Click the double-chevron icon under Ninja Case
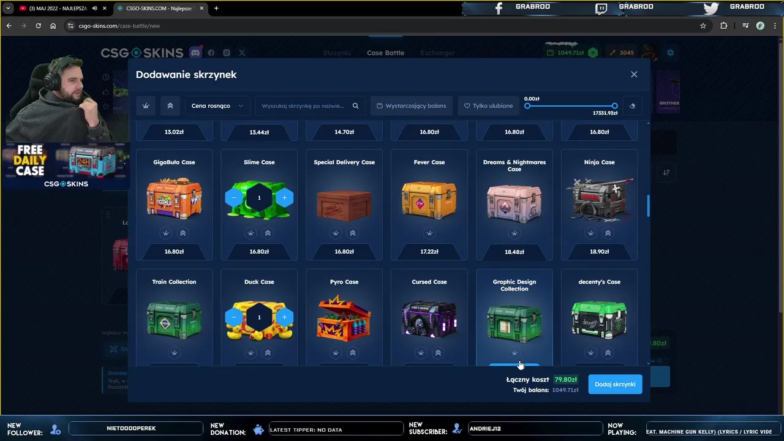Viewport: 784px width, 441px height. [608, 233]
